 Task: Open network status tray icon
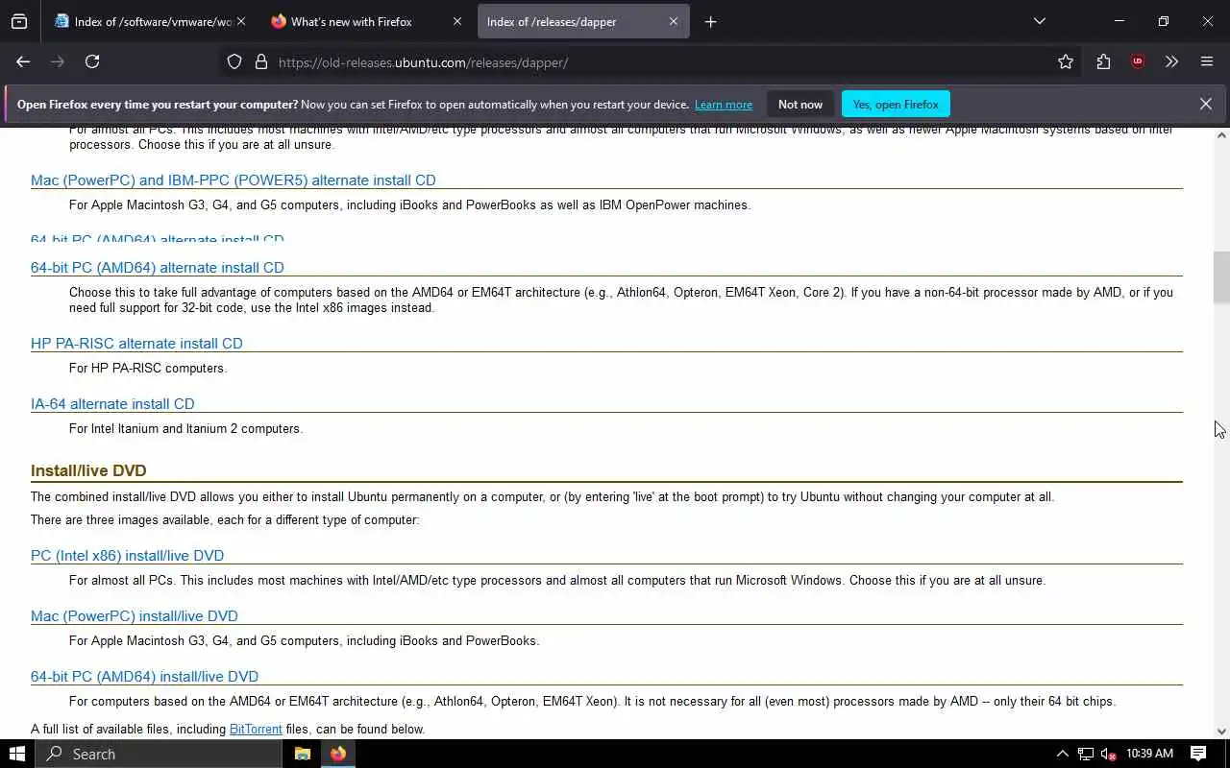click(x=1086, y=754)
